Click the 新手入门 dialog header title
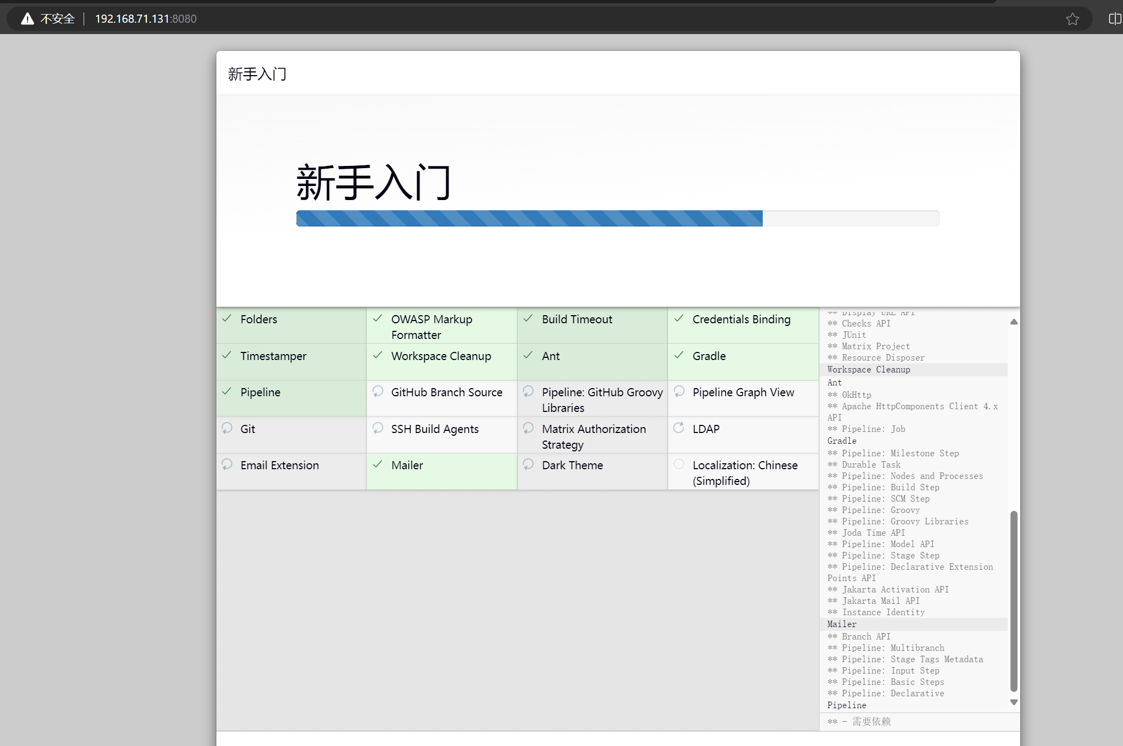Viewport: 1123px width, 746px height. (x=257, y=74)
